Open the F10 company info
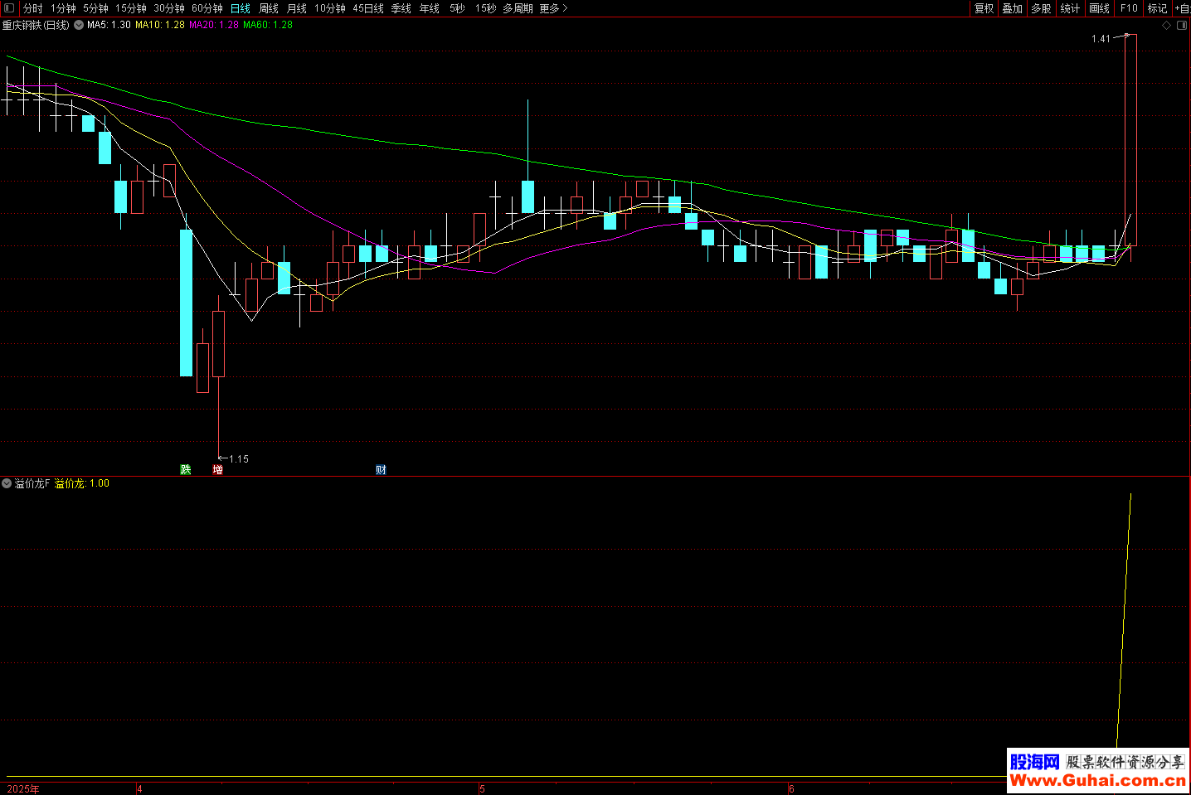This screenshot has height=795, width=1191. (x=1129, y=8)
